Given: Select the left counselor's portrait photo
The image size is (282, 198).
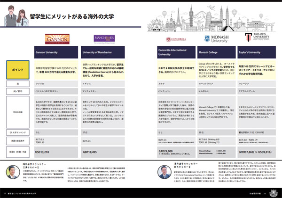Looking at the screenshot, I should (13, 172).
